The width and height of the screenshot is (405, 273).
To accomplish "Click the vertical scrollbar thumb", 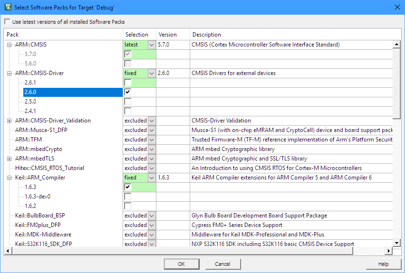I will click(x=396, y=84).
